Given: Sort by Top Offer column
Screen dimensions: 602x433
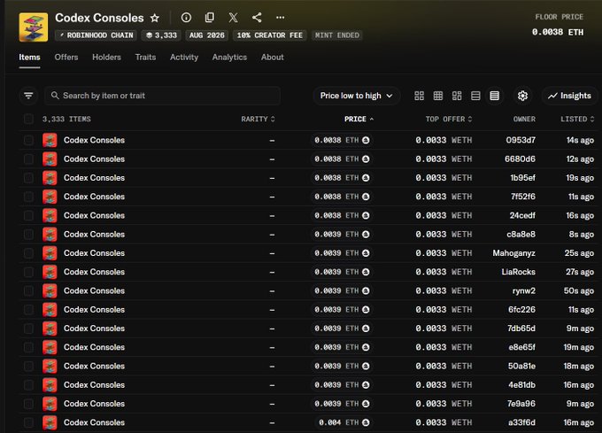Looking at the screenshot, I should (449, 119).
